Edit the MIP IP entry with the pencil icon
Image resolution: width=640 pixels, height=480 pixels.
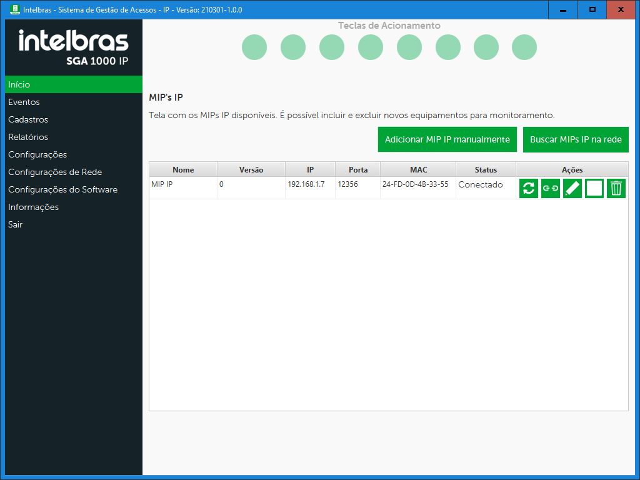pyautogui.click(x=572, y=188)
